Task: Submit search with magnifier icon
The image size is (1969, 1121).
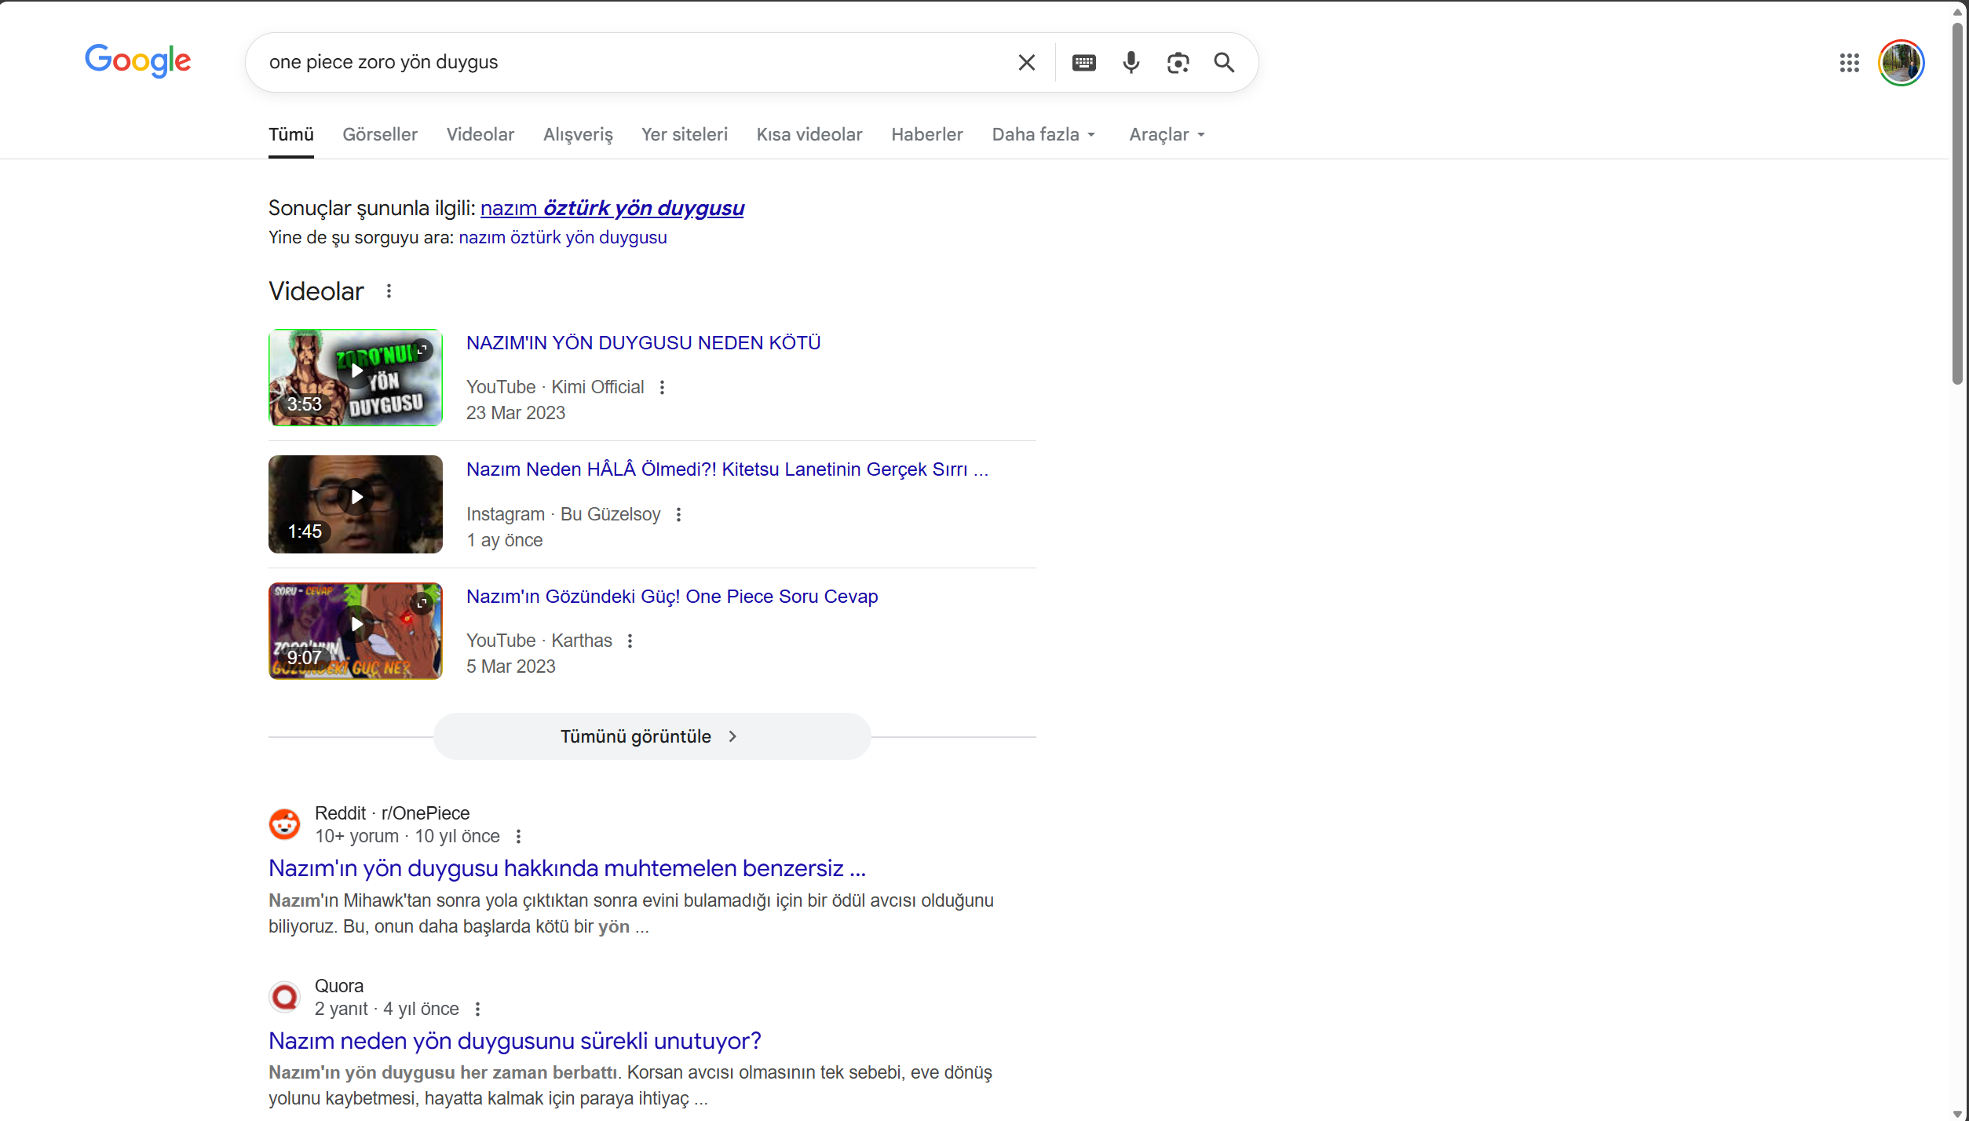Action: 1224,63
